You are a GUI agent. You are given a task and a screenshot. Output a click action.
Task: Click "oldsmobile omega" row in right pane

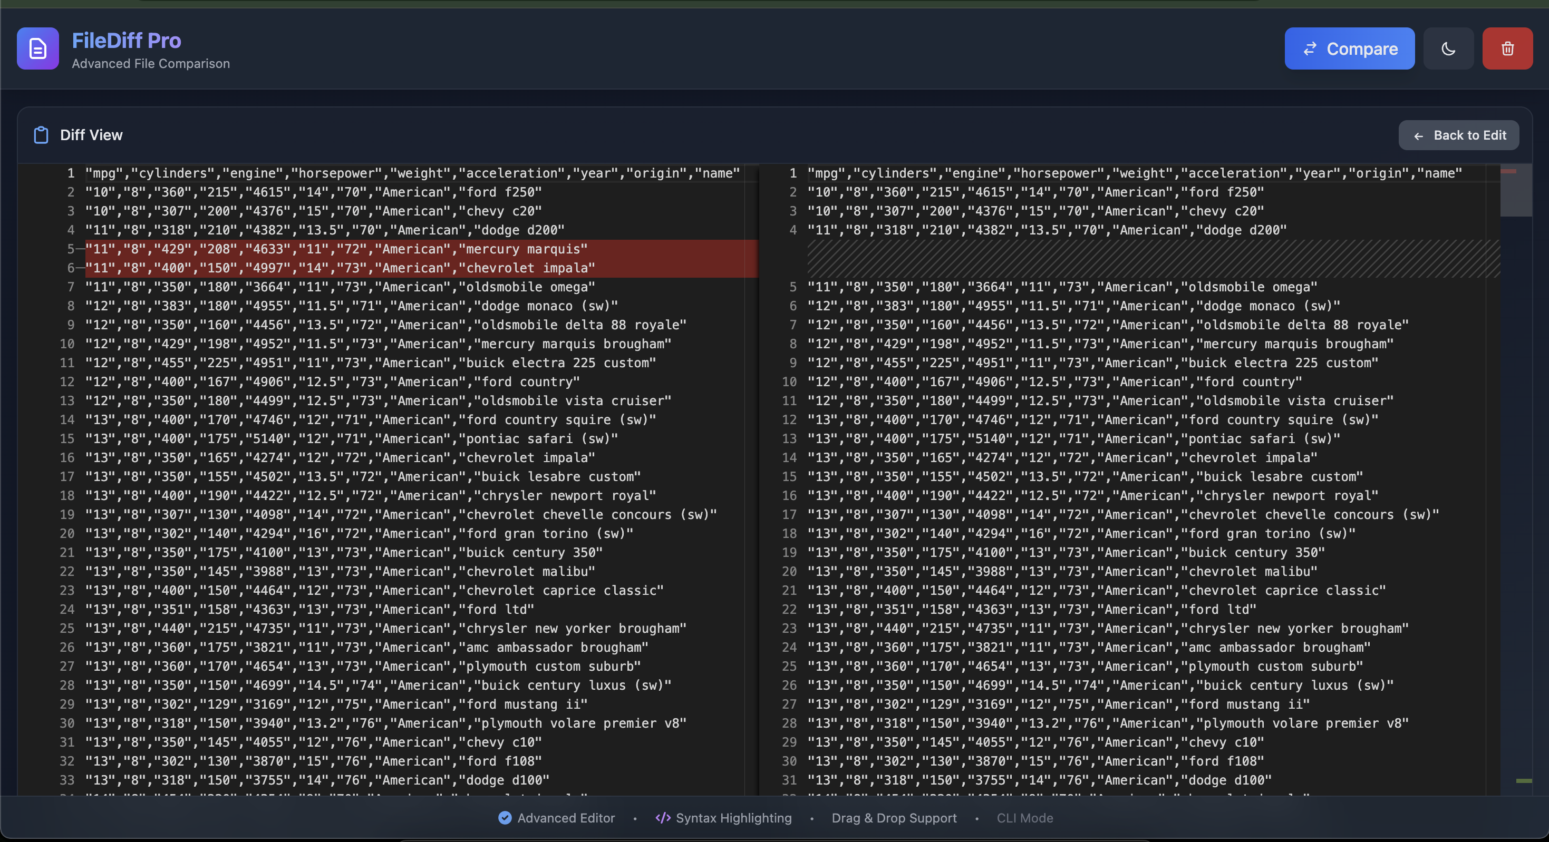click(x=1062, y=287)
